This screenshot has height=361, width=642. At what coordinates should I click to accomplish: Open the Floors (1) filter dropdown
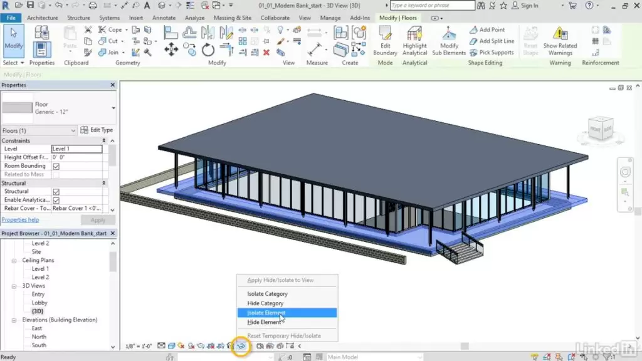pyautogui.click(x=73, y=130)
